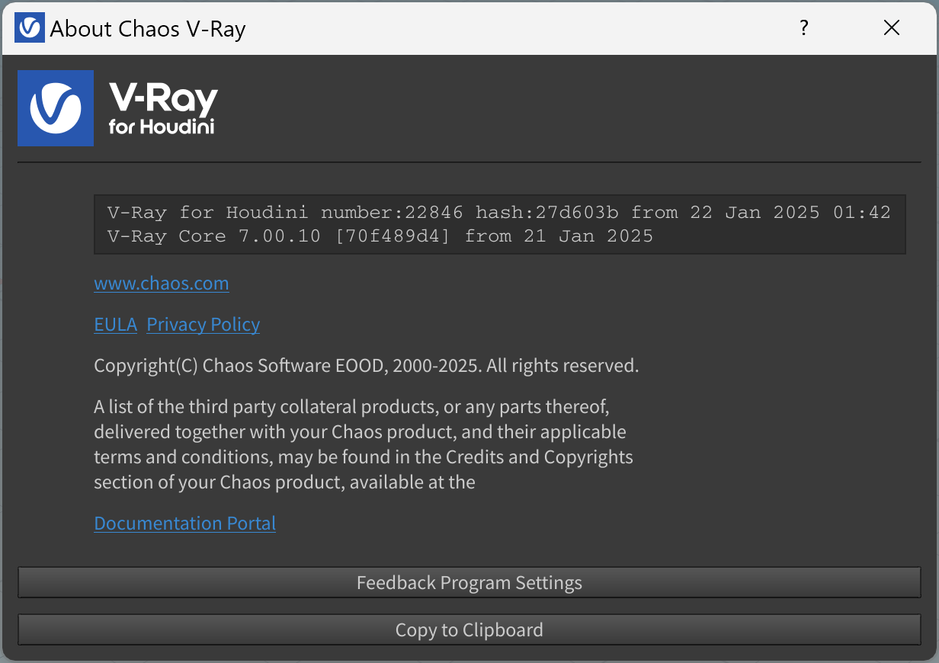Click the V-Ray Core 7.00.10 version line
939x663 pixels.
coord(380,235)
